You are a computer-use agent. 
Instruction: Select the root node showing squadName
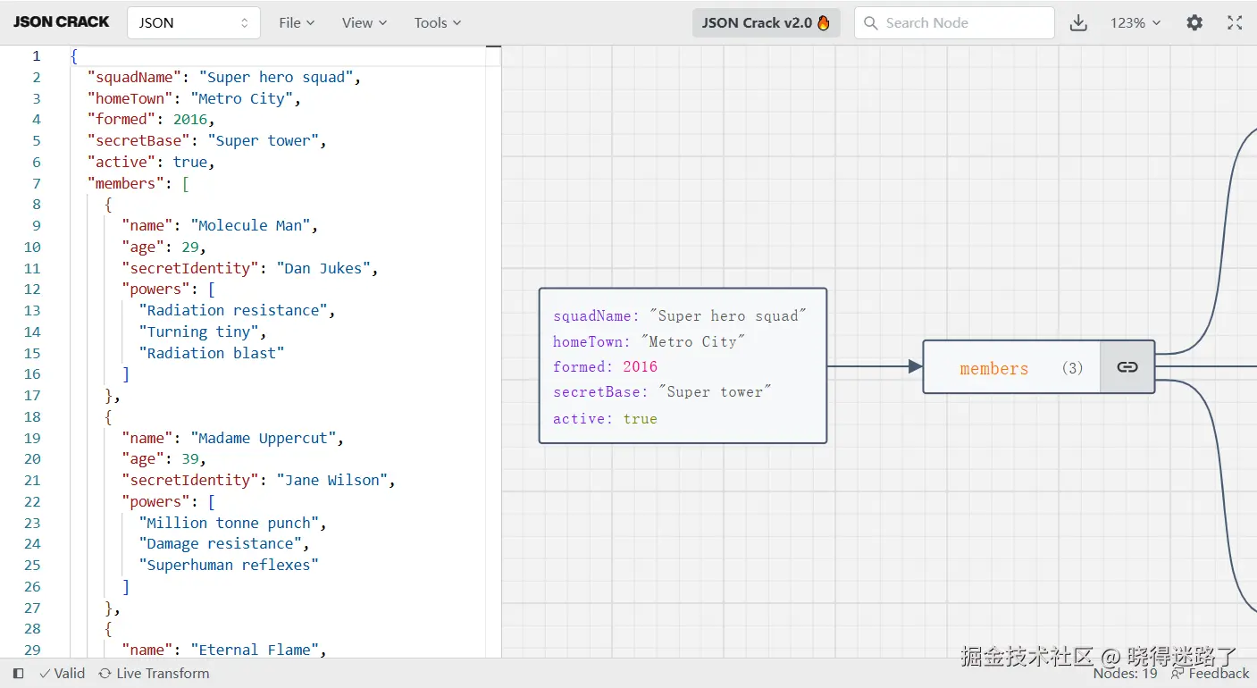pyautogui.click(x=683, y=365)
